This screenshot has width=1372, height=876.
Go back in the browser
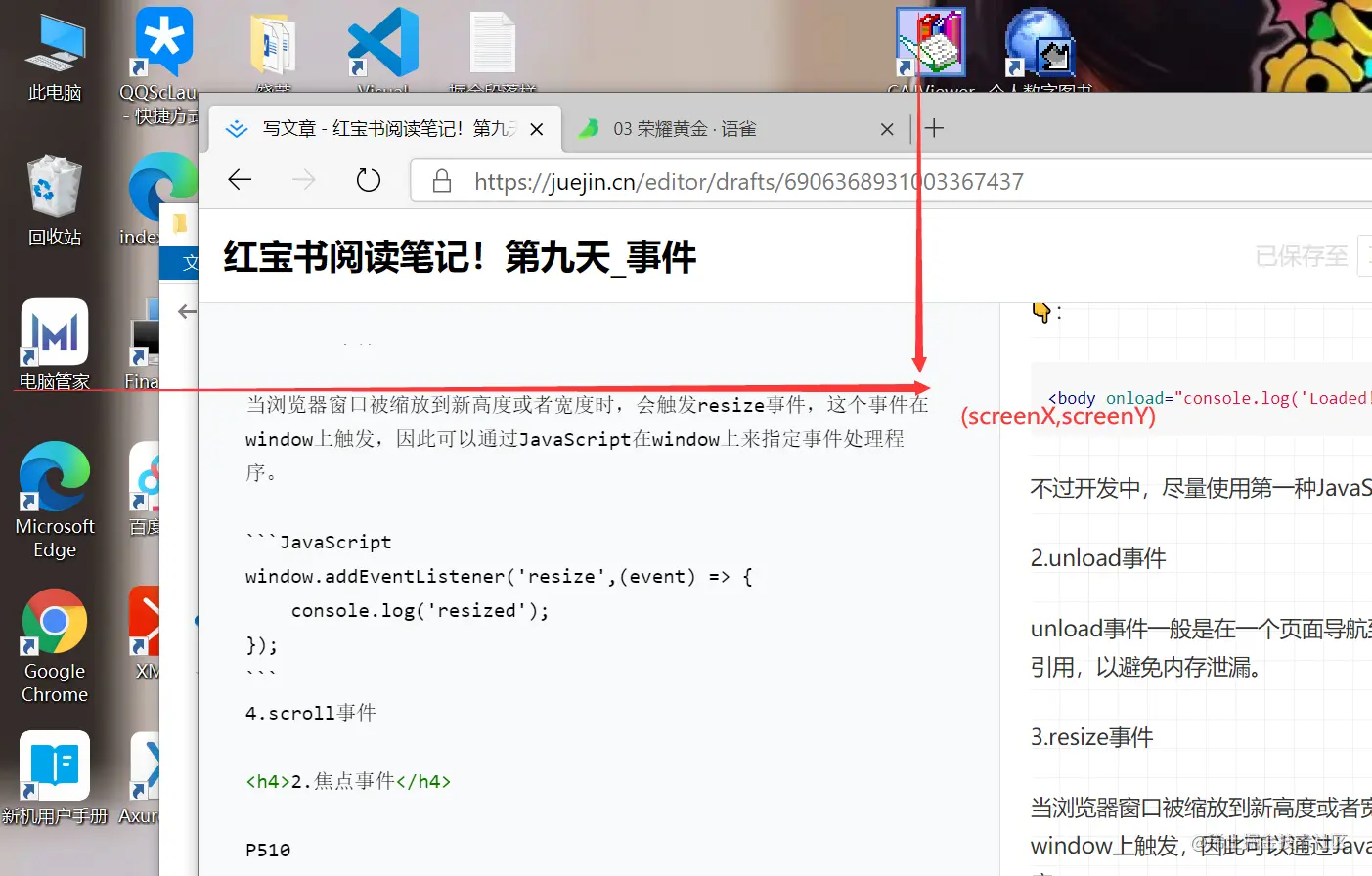tap(240, 179)
